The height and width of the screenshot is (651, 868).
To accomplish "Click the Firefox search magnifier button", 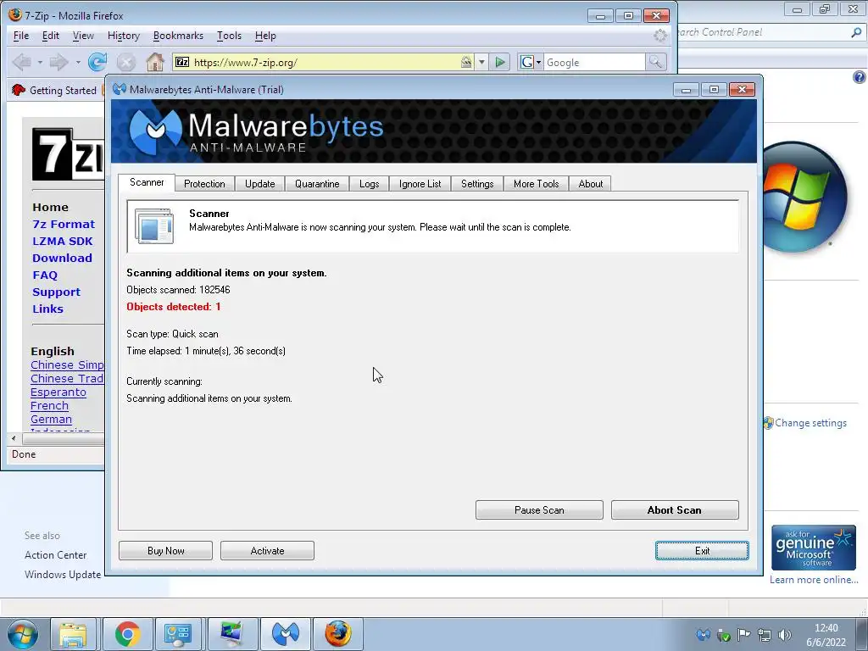I will 655,62.
